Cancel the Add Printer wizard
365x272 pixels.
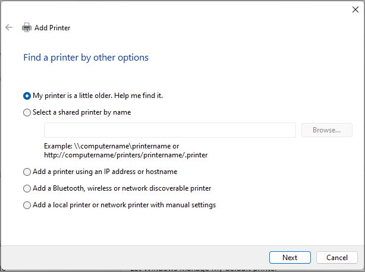coord(336,257)
